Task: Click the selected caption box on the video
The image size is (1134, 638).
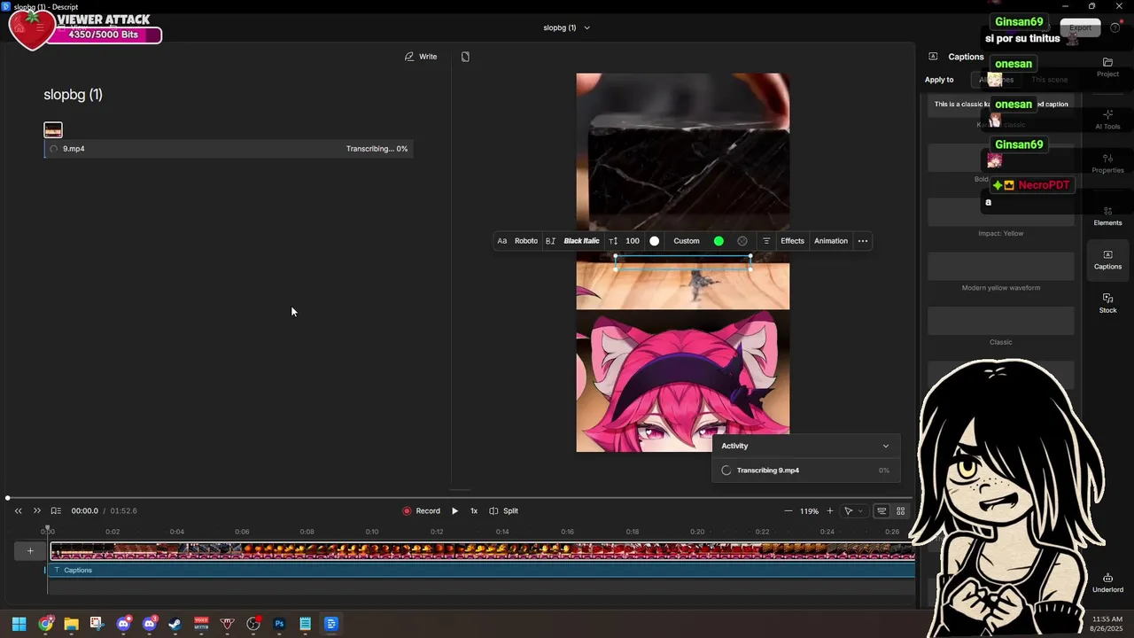Action: click(x=683, y=263)
